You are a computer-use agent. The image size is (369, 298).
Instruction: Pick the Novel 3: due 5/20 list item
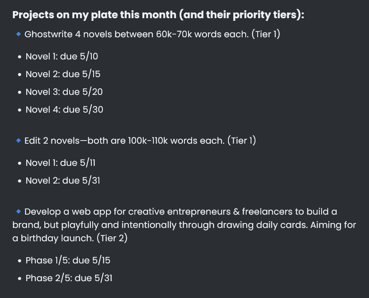[64, 92]
